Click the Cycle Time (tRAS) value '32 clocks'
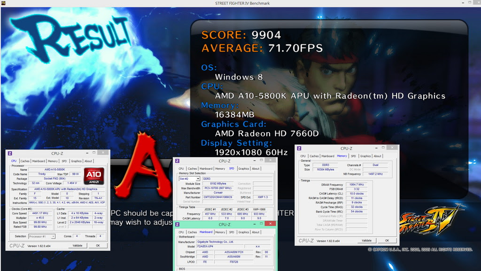Viewport: 481px width, 271px height. (x=357, y=207)
